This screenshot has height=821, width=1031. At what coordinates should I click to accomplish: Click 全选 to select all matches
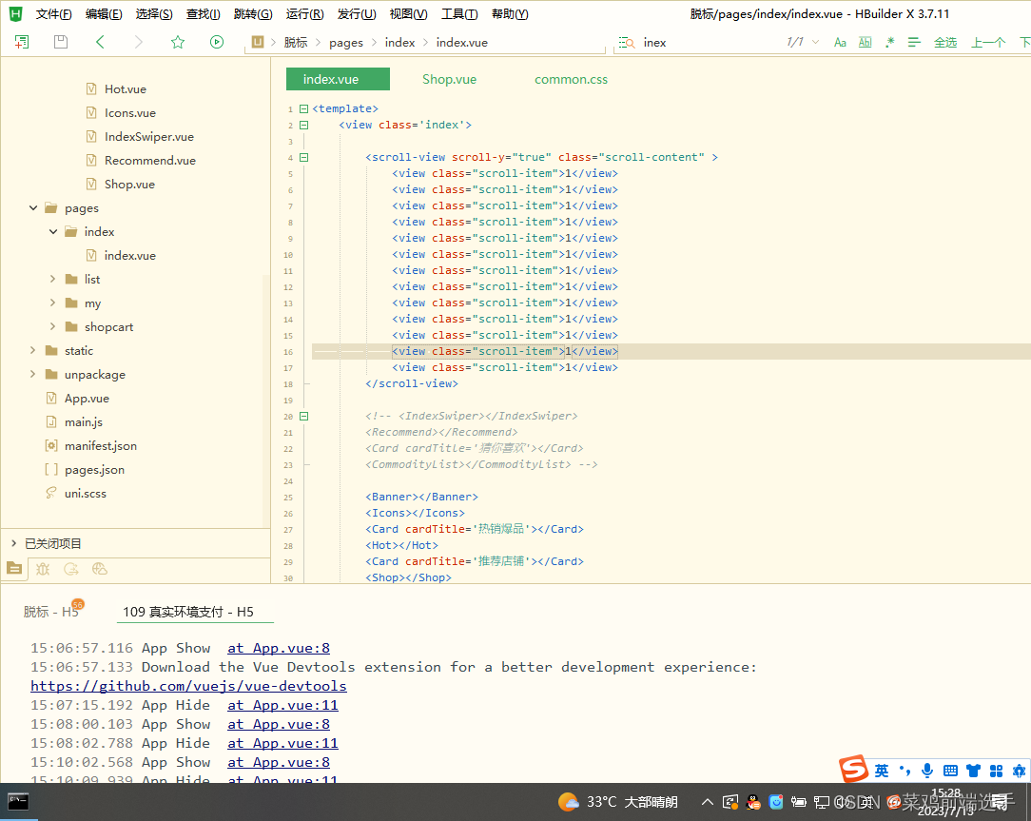945,42
